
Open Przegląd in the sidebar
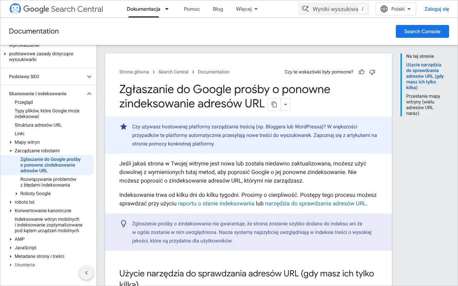(x=24, y=102)
